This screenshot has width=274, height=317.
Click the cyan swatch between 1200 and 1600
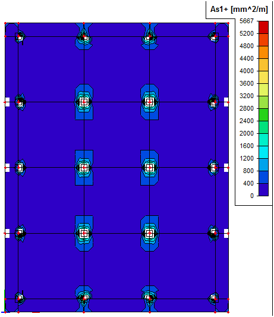(x=263, y=152)
